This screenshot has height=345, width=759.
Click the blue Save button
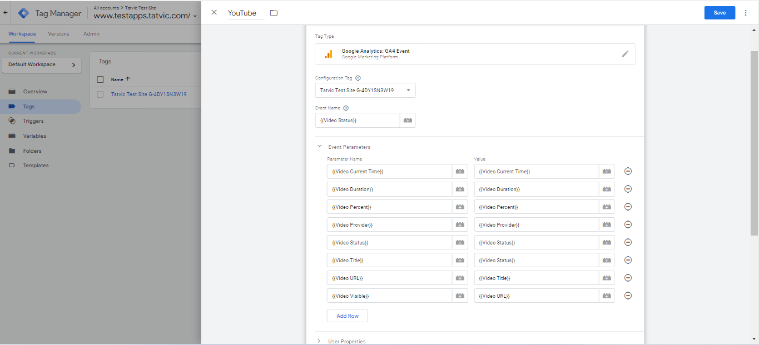point(720,13)
